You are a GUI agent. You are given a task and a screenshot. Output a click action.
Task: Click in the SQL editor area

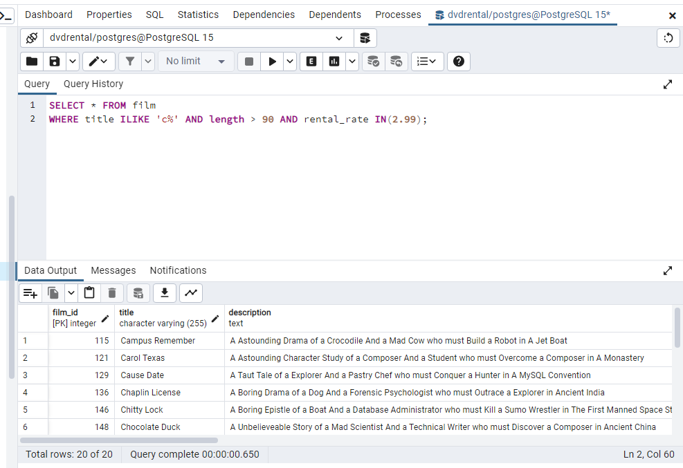click(x=364, y=178)
